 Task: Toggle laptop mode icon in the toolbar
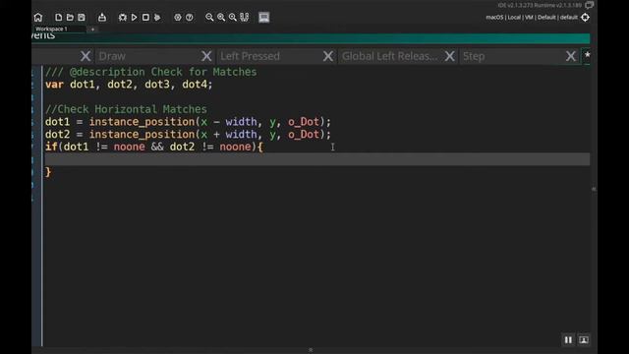pos(264,18)
